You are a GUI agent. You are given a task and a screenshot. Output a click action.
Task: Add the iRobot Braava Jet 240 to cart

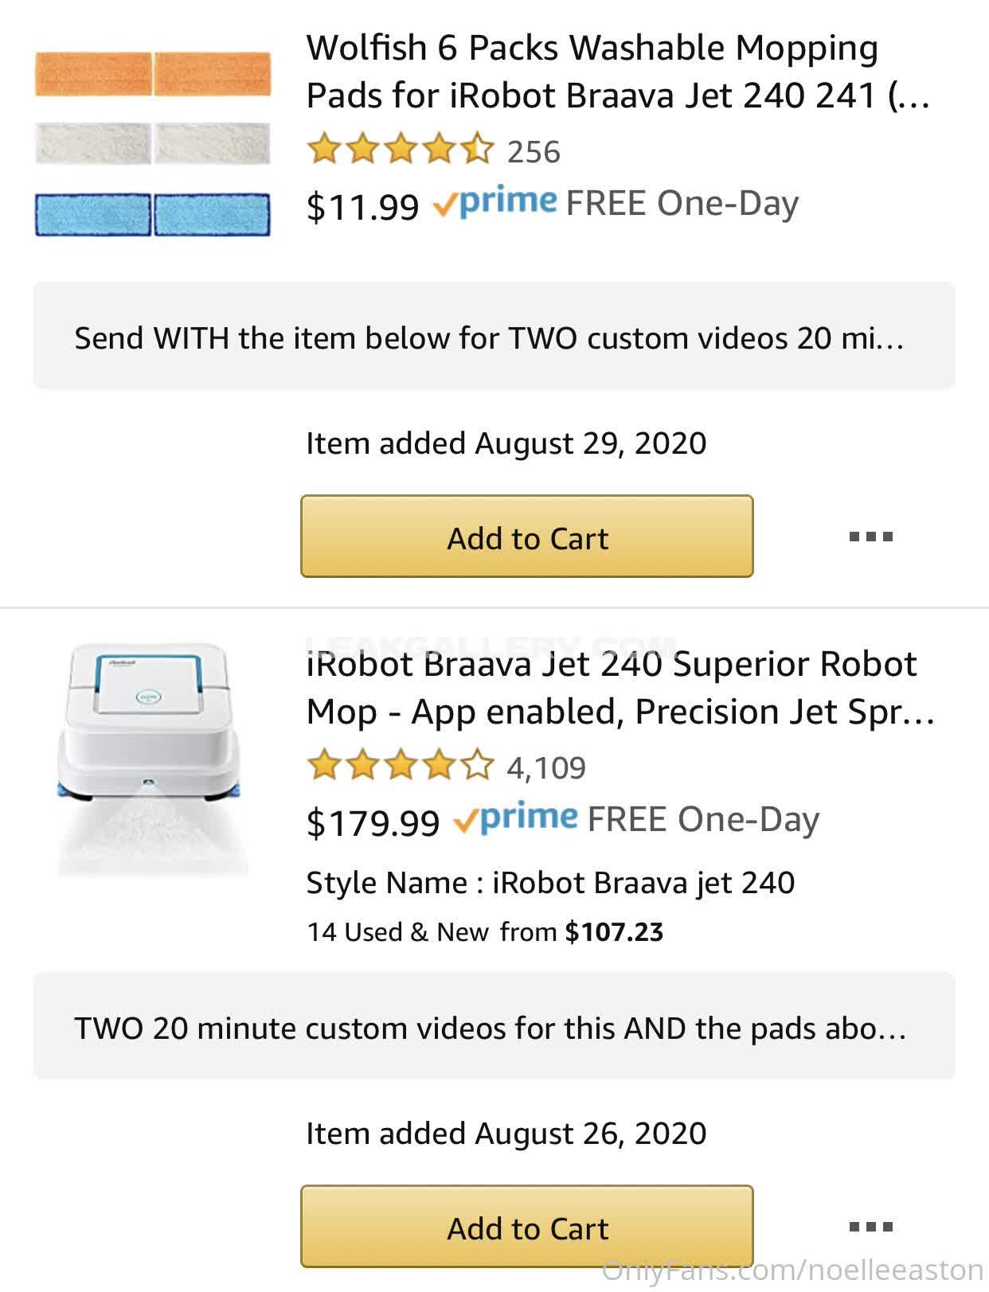click(526, 1227)
